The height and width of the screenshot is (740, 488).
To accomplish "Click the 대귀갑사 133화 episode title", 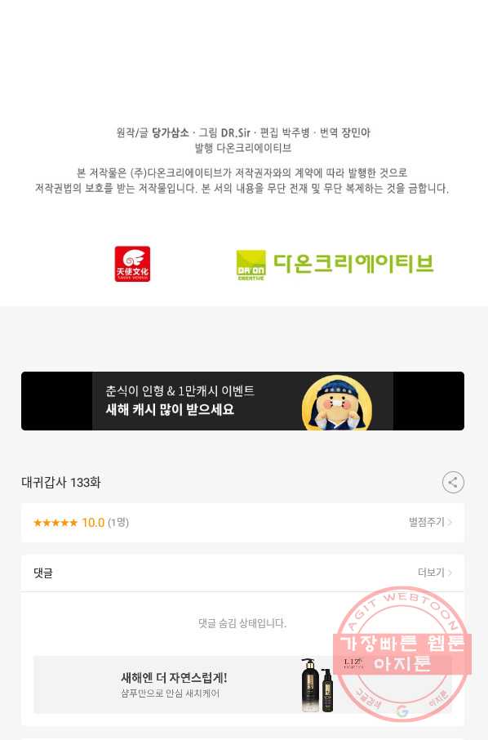I will click(61, 483).
